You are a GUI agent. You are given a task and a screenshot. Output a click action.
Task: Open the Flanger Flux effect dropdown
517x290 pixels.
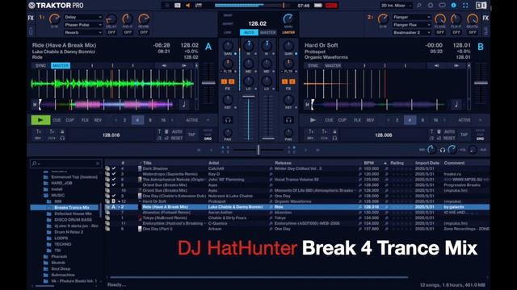click(411, 25)
